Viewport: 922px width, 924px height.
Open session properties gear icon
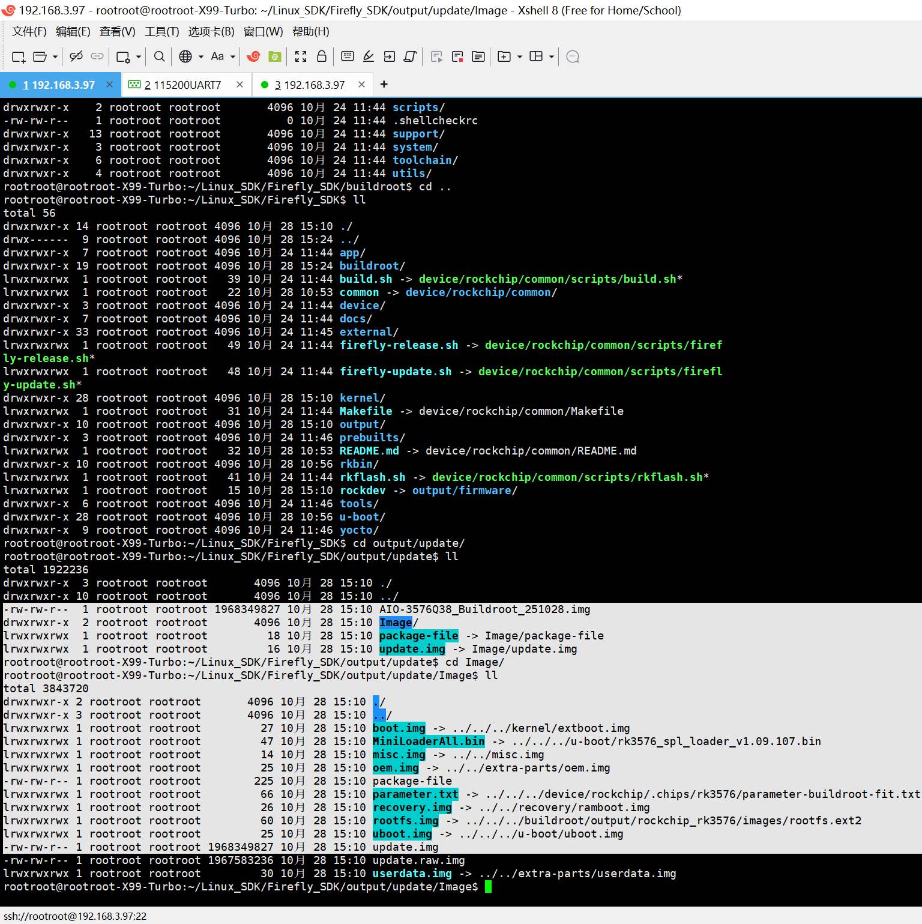[123, 56]
